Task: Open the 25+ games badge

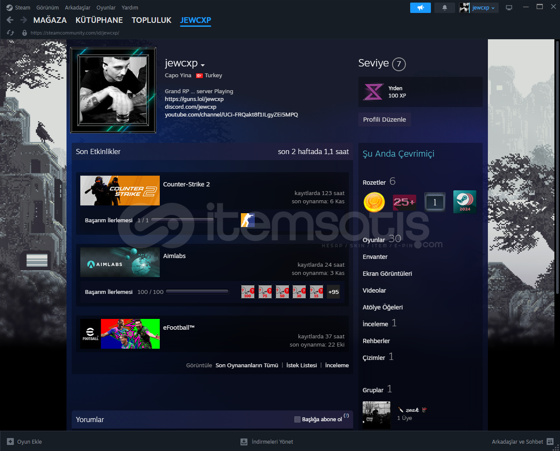Action: [405, 202]
